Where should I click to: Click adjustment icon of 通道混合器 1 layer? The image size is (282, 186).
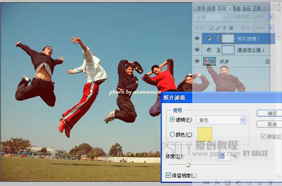pos(209,50)
